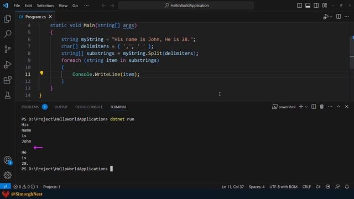Open notifications bell in status bar
The height and width of the screenshot is (199, 354).
pos(347,187)
